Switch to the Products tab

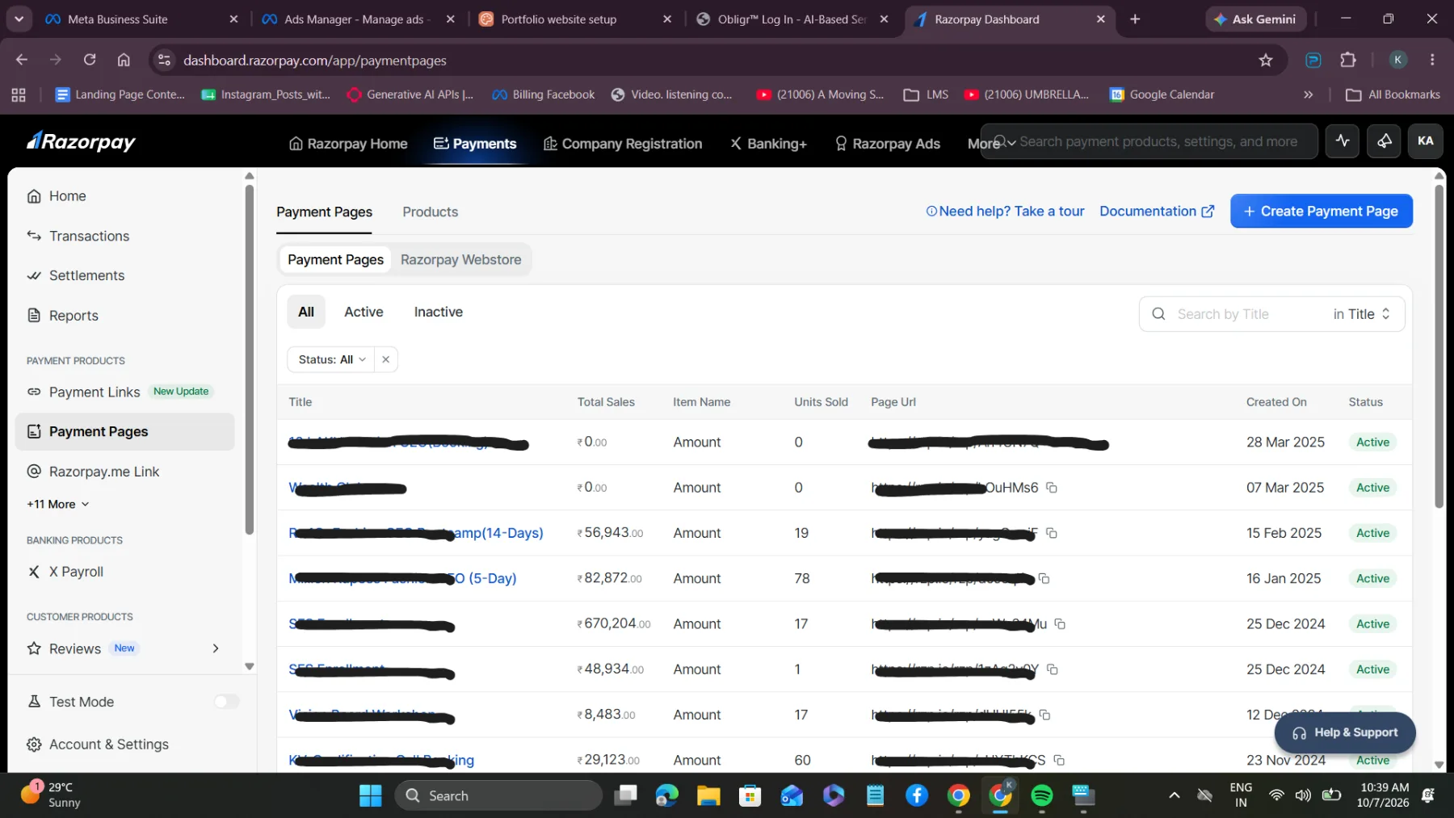pyautogui.click(x=430, y=212)
